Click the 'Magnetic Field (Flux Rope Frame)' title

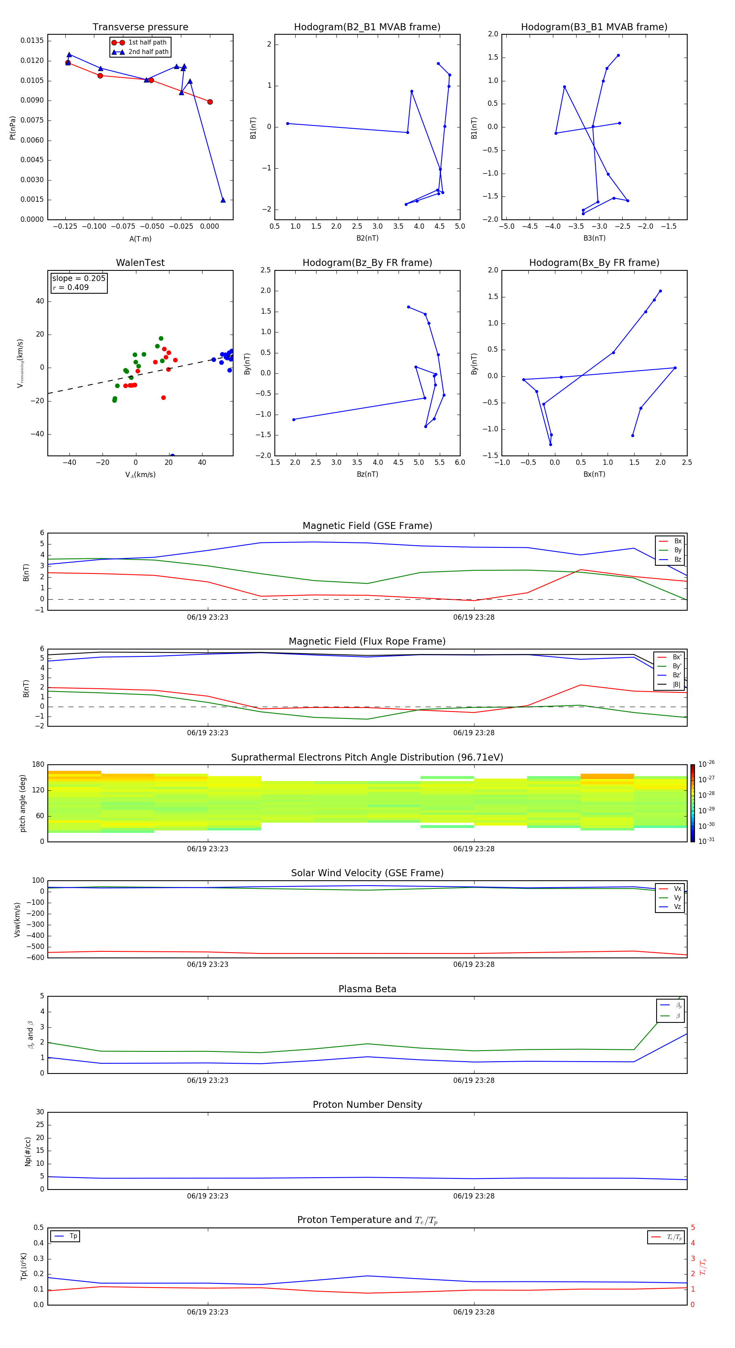[367, 642]
